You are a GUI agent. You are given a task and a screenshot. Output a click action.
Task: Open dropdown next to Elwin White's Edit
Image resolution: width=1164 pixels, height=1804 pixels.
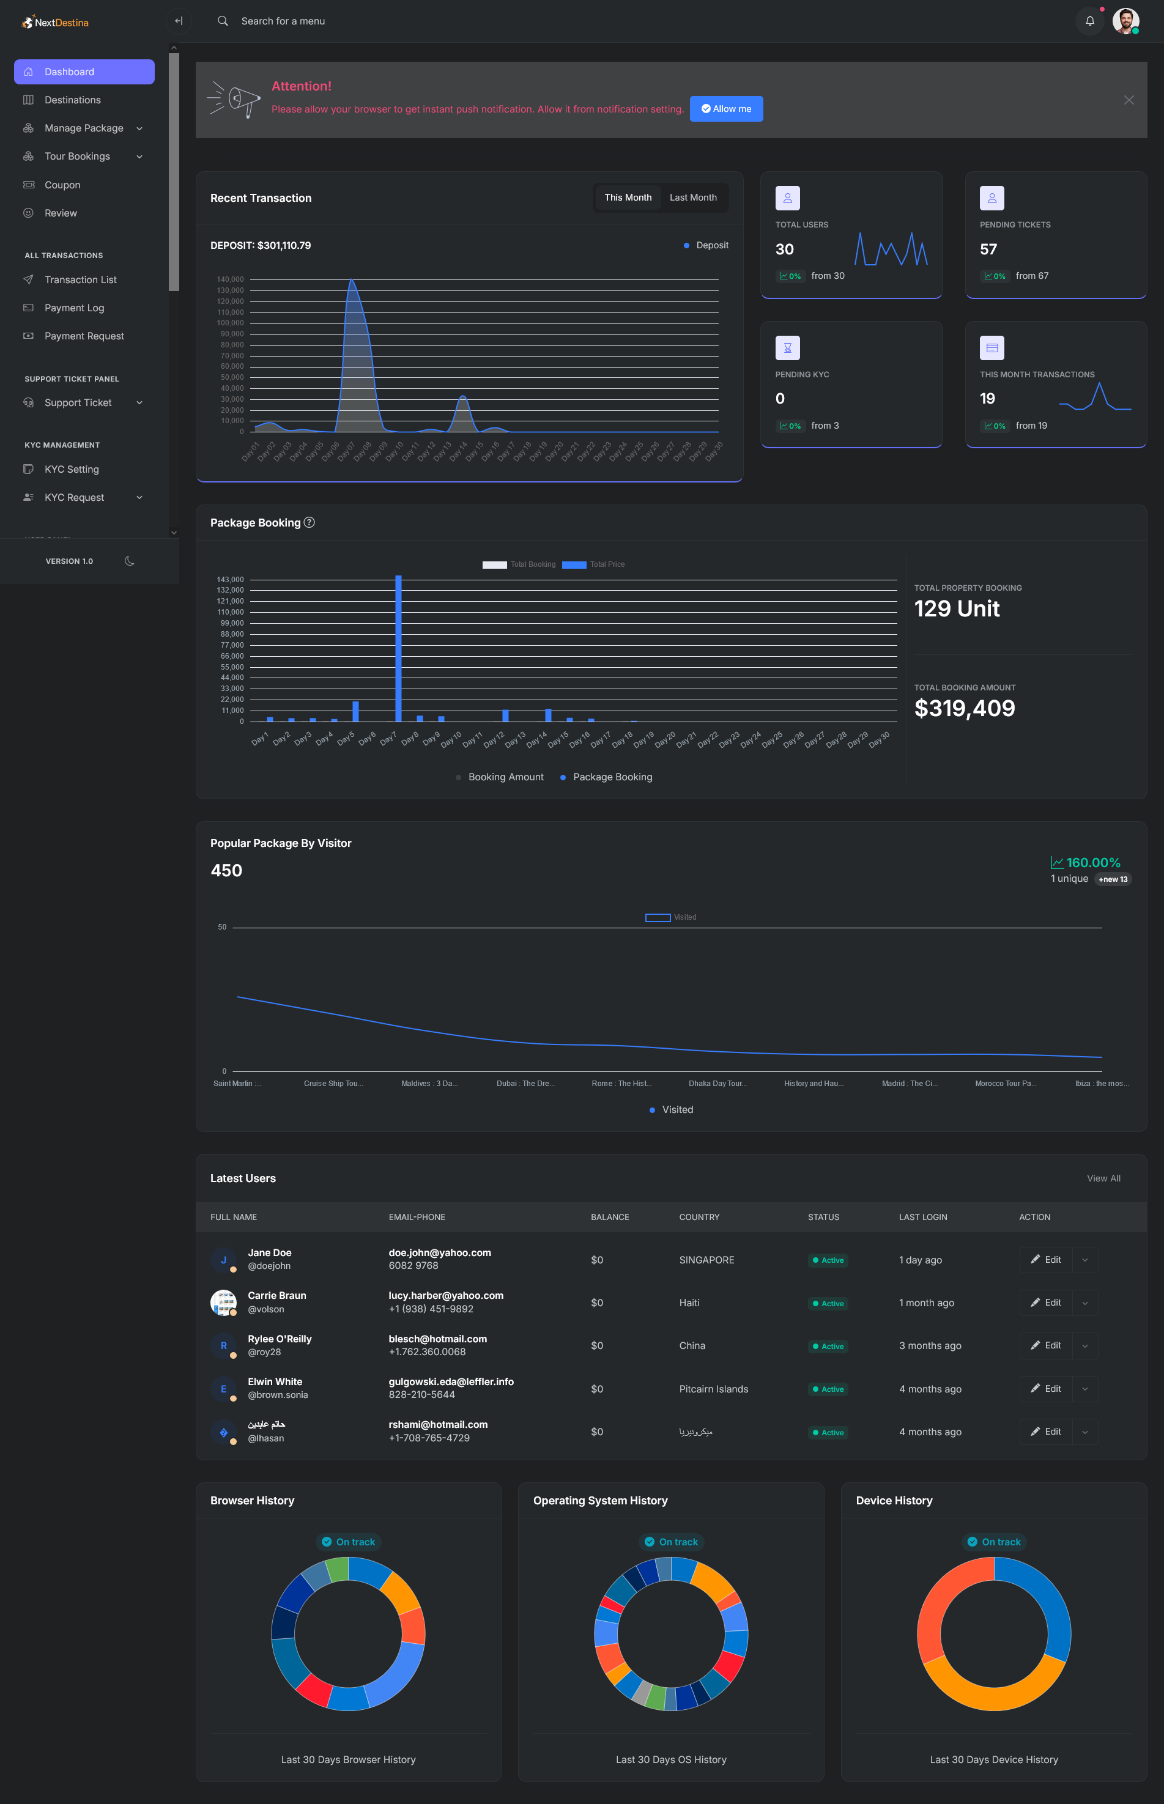[x=1085, y=1389]
